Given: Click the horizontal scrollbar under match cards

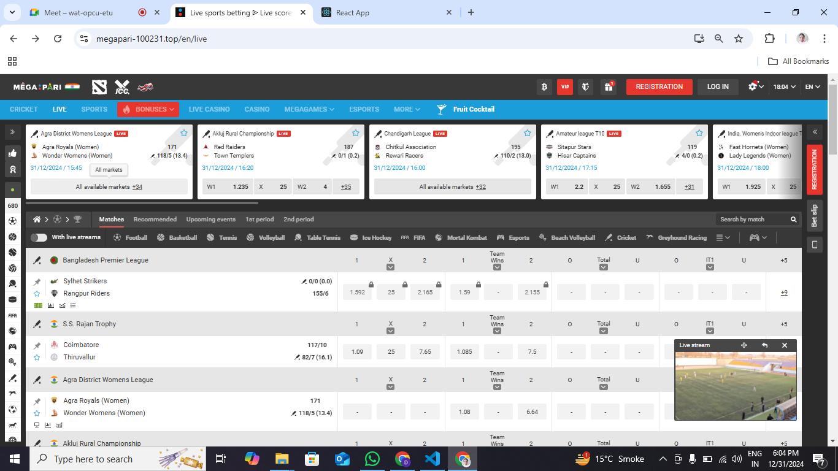Looking at the screenshot, I should coord(142,203).
